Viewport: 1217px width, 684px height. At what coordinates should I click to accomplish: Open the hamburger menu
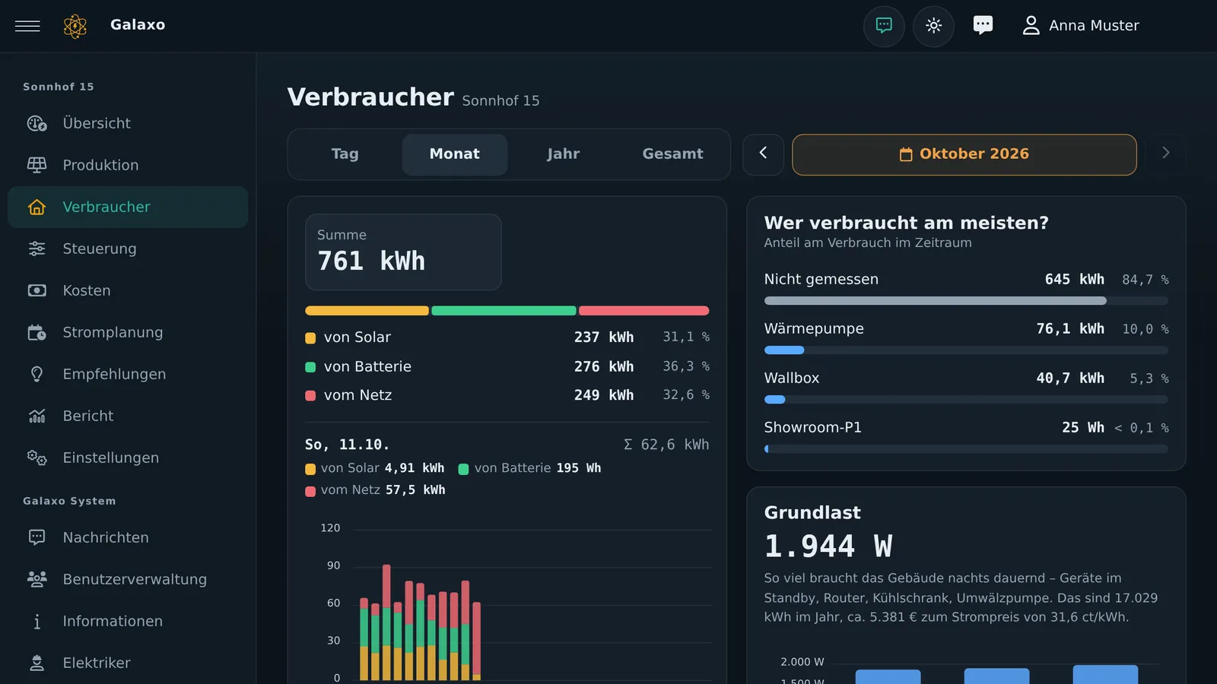pos(27,26)
